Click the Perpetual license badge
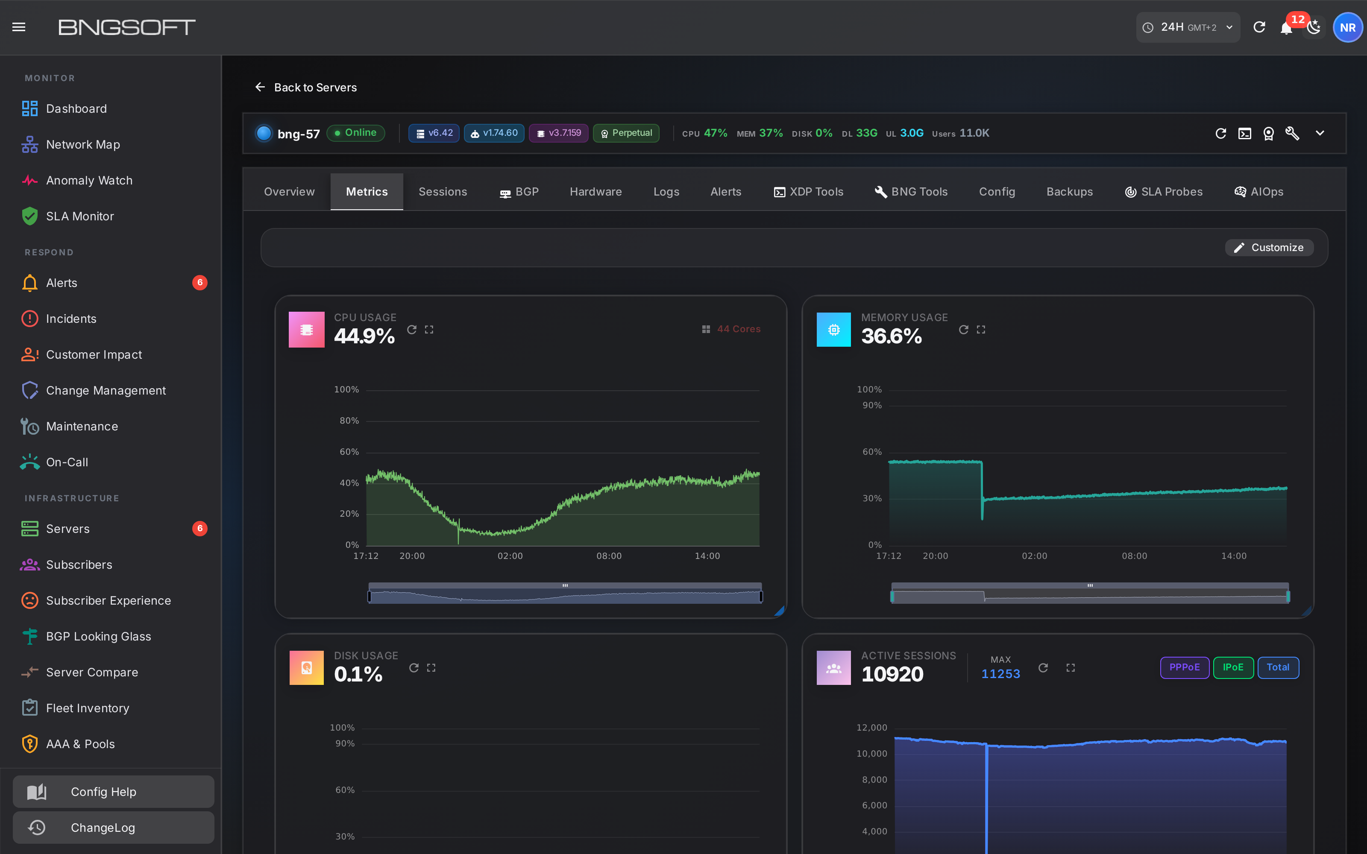 pos(626,133)
